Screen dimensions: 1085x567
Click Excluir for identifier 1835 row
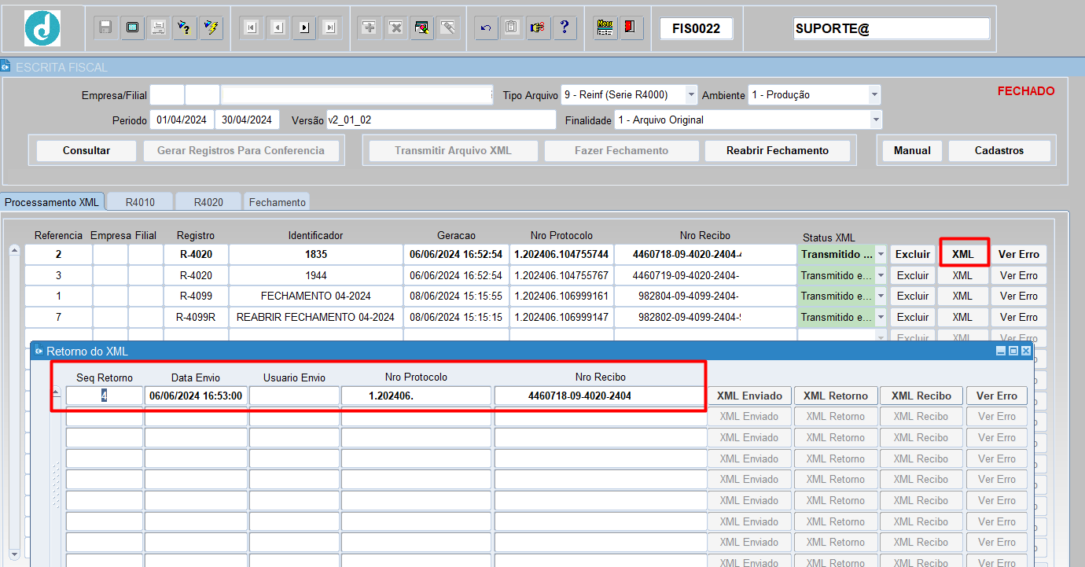(x=913, y=255)
